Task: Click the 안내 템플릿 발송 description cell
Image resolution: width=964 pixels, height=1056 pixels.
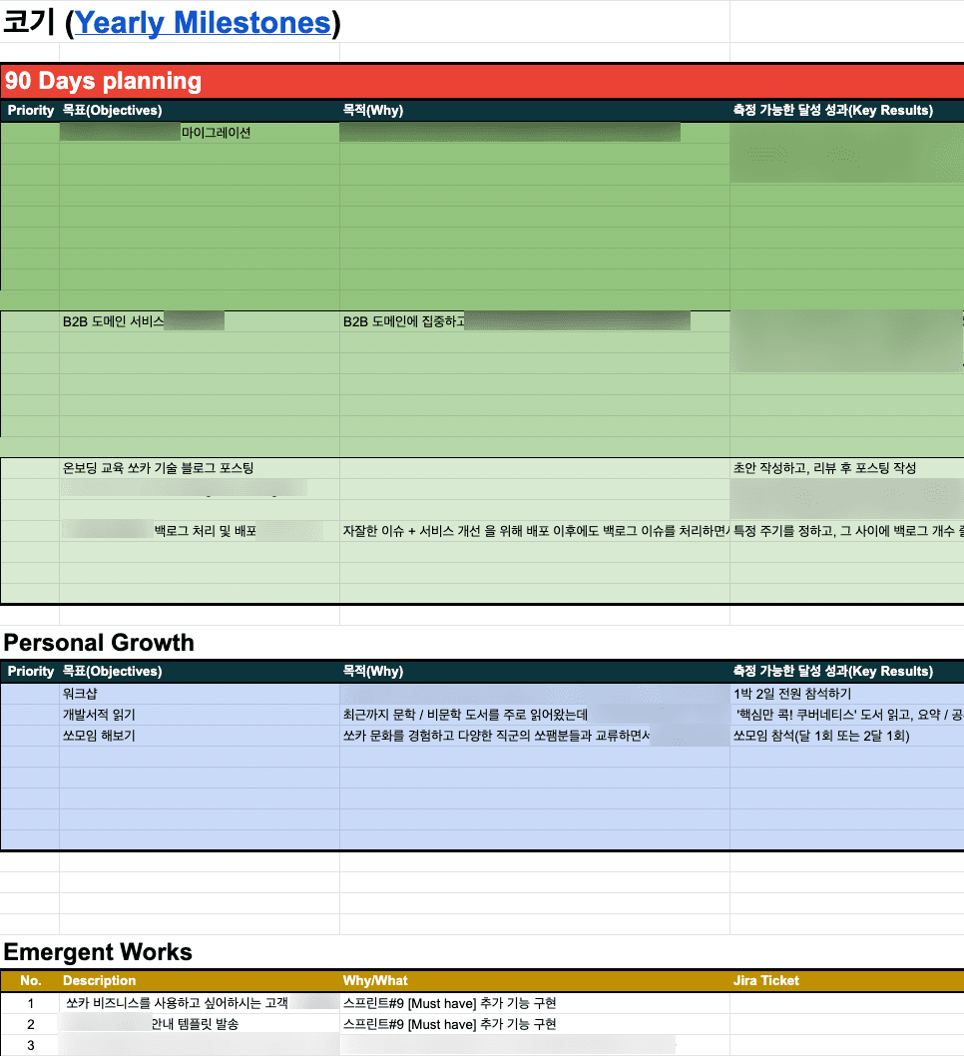Action: pos(200,1024)
